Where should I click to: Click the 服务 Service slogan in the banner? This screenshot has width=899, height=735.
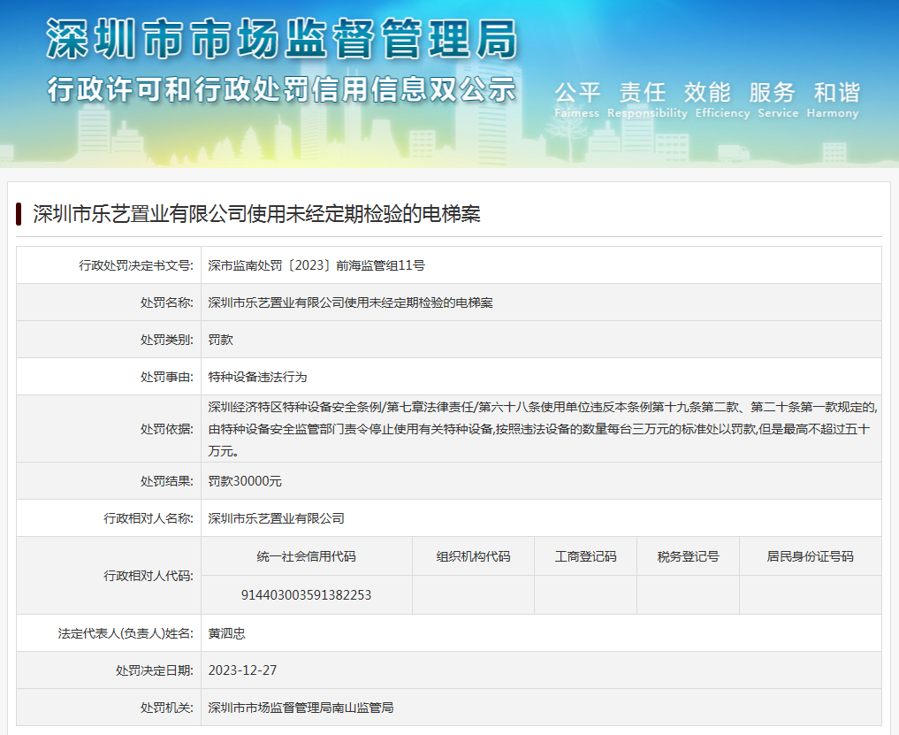pyautogui.click(x=778, y=99)
